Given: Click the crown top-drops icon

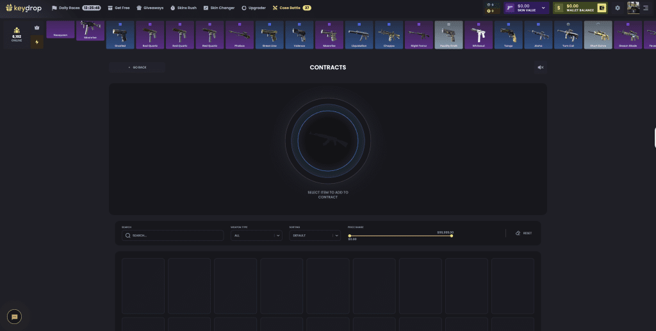Looking at the screenshot, I should pyautogui.click(x=37, y=28).
